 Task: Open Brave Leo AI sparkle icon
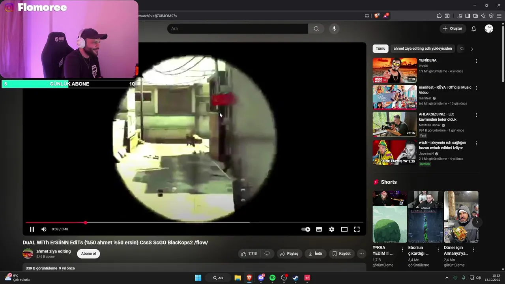(483, 16)
